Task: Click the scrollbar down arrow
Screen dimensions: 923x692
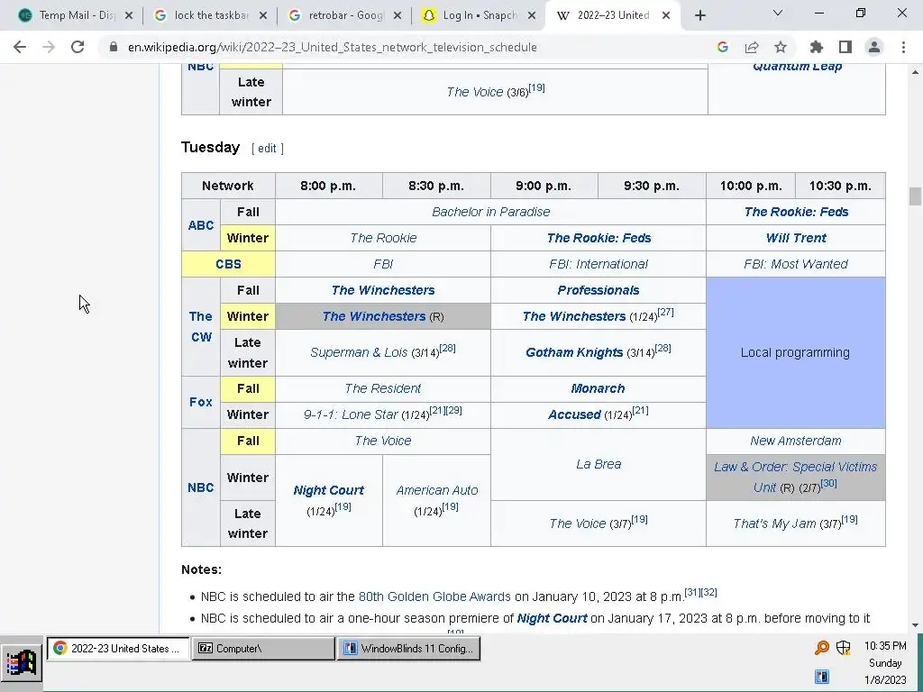Action: point(915,625)
